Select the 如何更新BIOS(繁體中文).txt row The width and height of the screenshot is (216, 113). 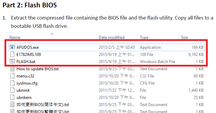[x=107, y=111]
